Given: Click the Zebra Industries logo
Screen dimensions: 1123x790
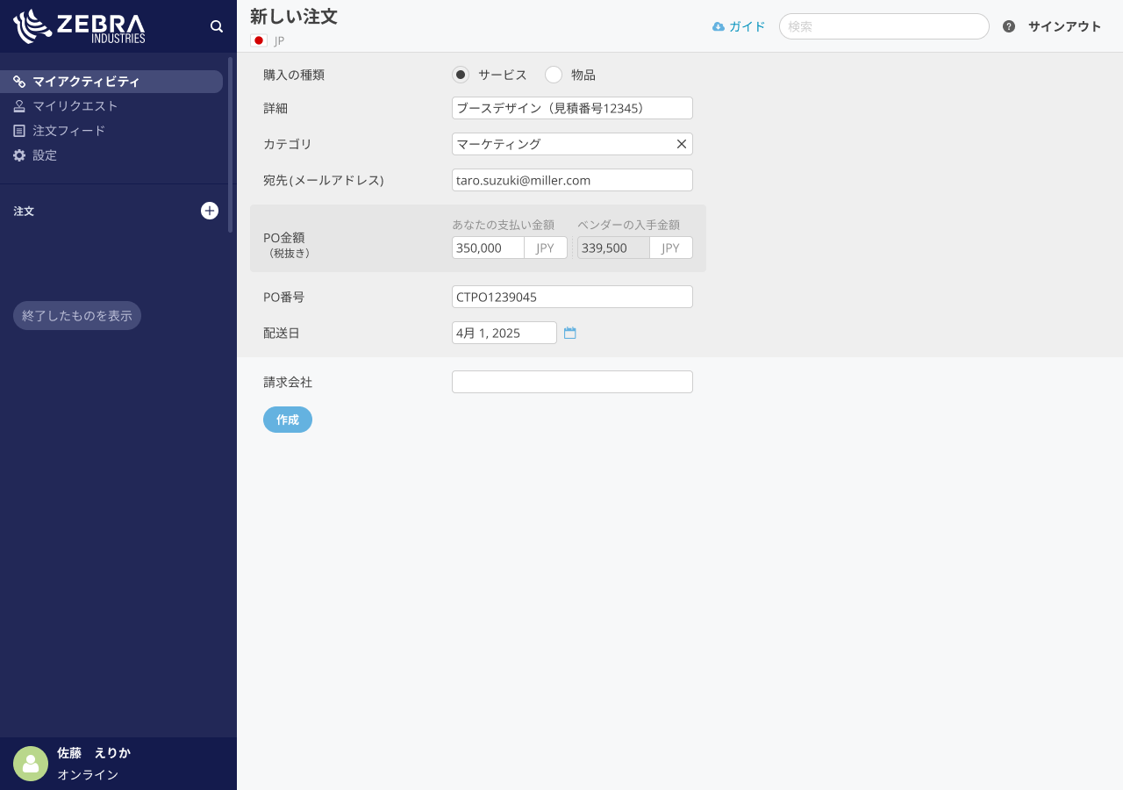Looking at the screenshot, I should [80, 26].
